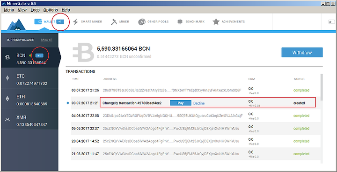Click the Withdraw button
Screen dimensions: 337x172
pos(302,52)
